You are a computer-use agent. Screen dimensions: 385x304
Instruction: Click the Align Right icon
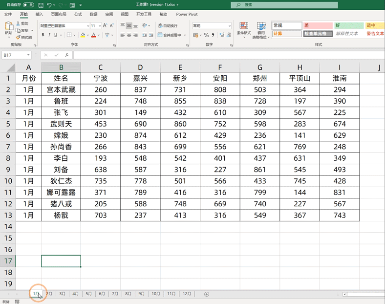click(135, 35)
